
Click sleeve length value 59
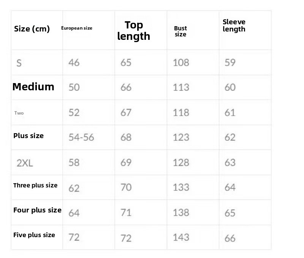[x=230, y=62]
